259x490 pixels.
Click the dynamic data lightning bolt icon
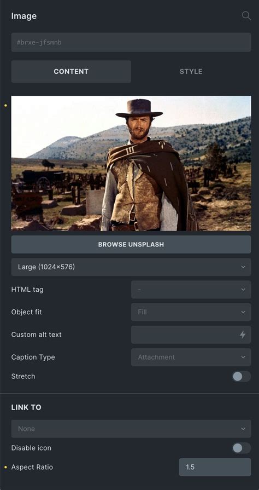pyautogui.click(x=243, y=335)
